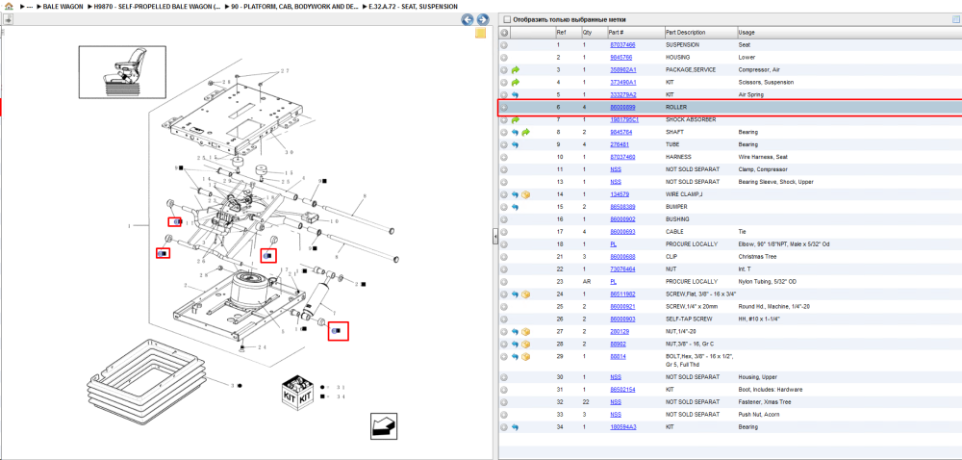This screenshot has height=460, width=962.
Task: Click blue arrow icon on 180594A3 KIT row
Action: [x=516, y=427]
